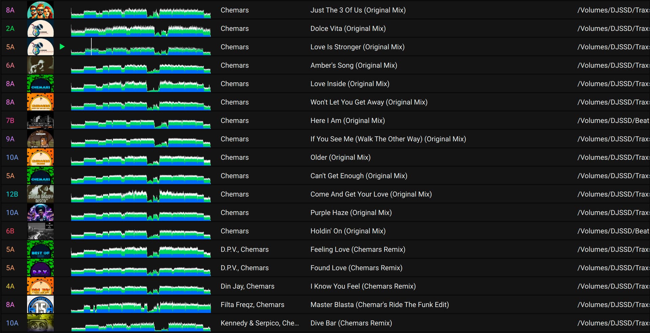
Task: Select Here I Am album cover thumbnail
Action: 40,121
